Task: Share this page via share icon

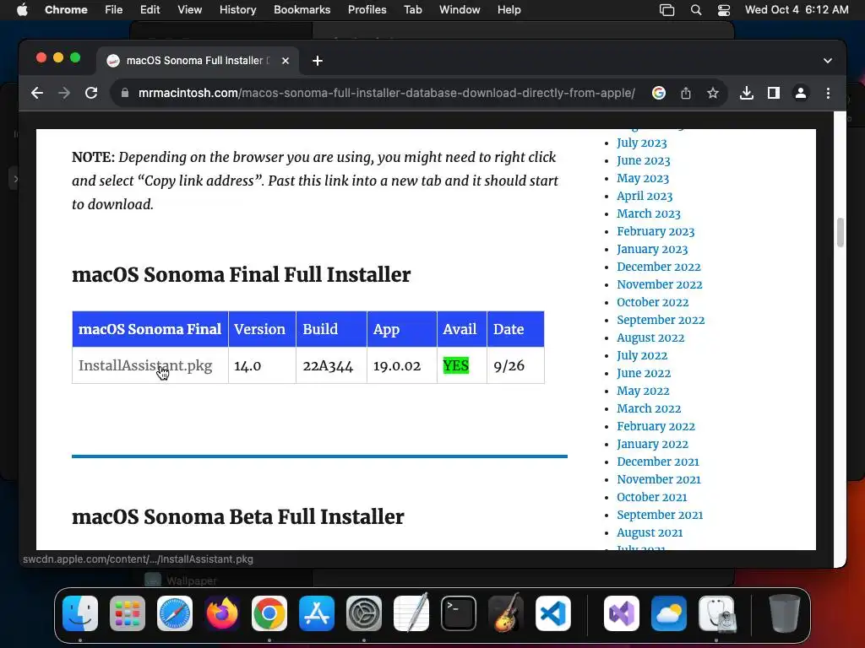Action: coord(686,93)
